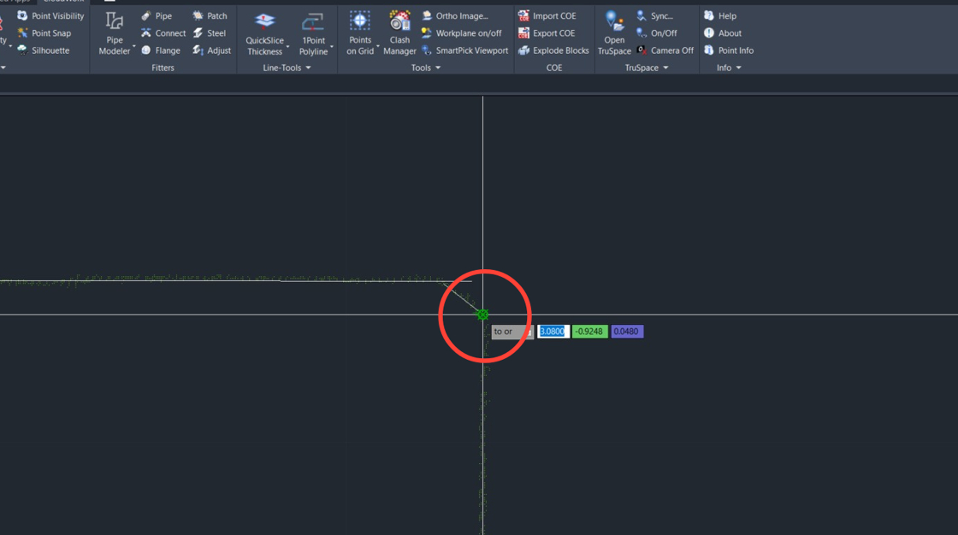Screen dimensions: 958x535
Task: Click the green snap marker at crosshair
Action: tap(482, 315)
